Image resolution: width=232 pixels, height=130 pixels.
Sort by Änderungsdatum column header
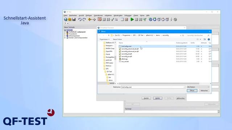point(182,43)
